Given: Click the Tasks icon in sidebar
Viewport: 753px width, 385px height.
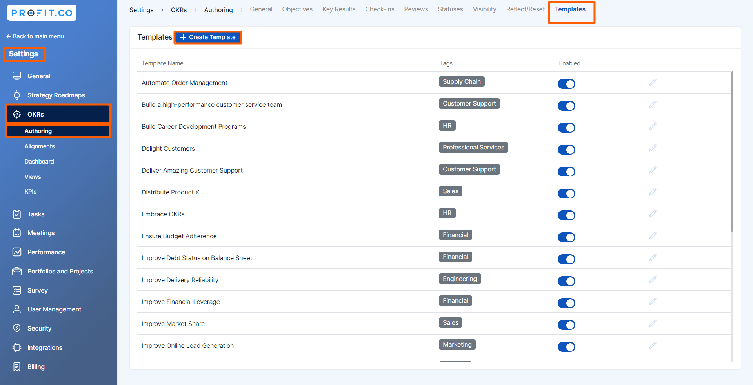Looking at the screenshot, I should (17, 214).
